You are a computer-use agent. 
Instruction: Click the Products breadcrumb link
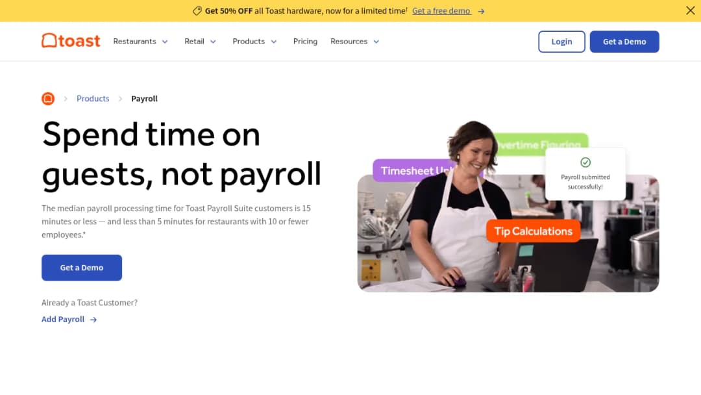click(x=93, y=98)
